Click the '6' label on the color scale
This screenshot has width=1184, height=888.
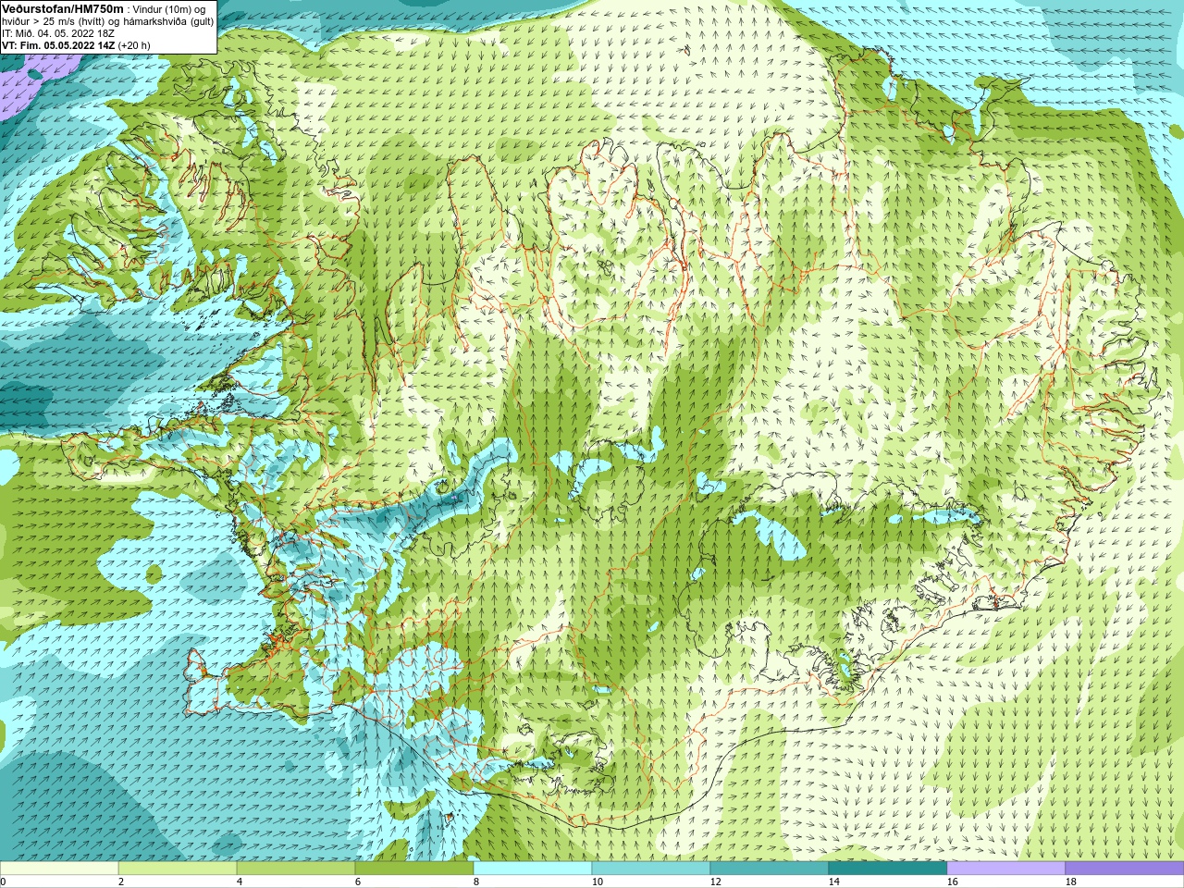tap(358, 882)
